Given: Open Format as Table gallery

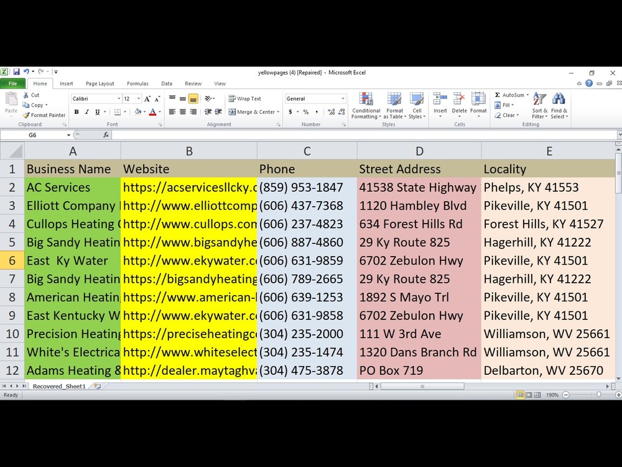Looking at the screenshot, I should tap(395, 106).
